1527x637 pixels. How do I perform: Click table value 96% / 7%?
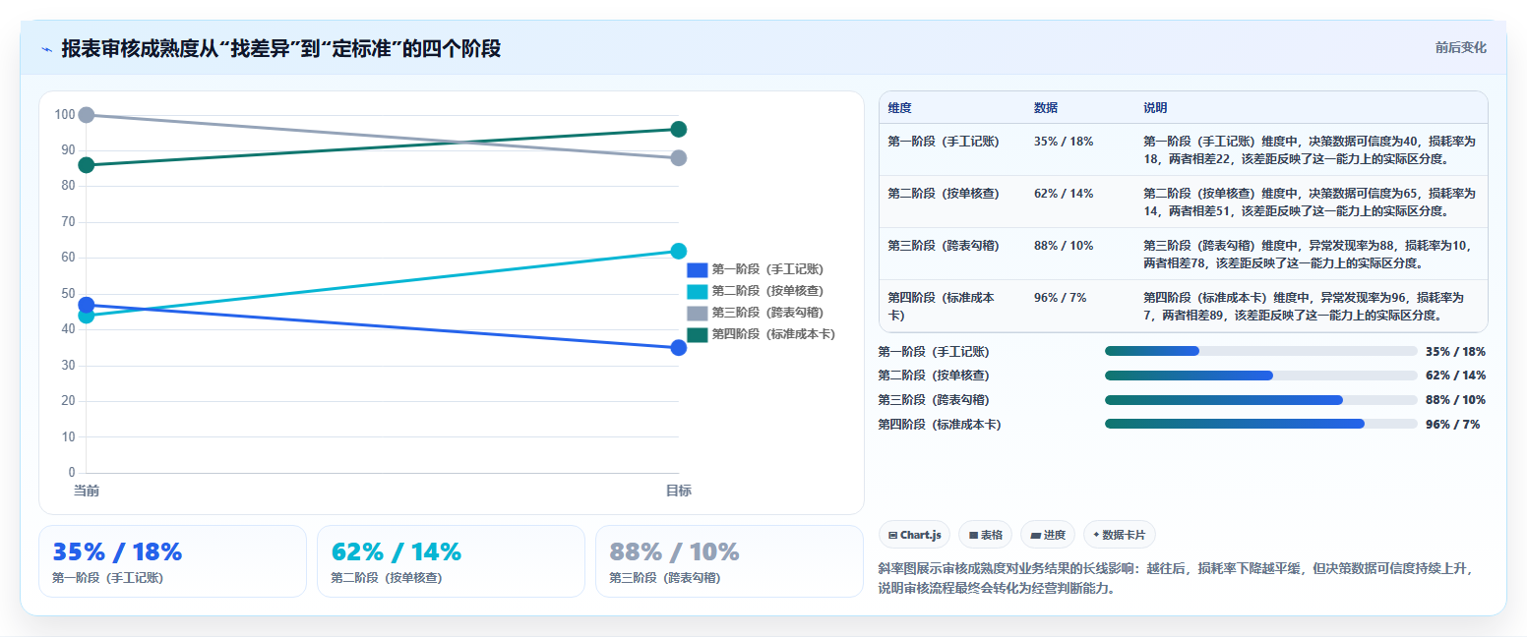1060,298
